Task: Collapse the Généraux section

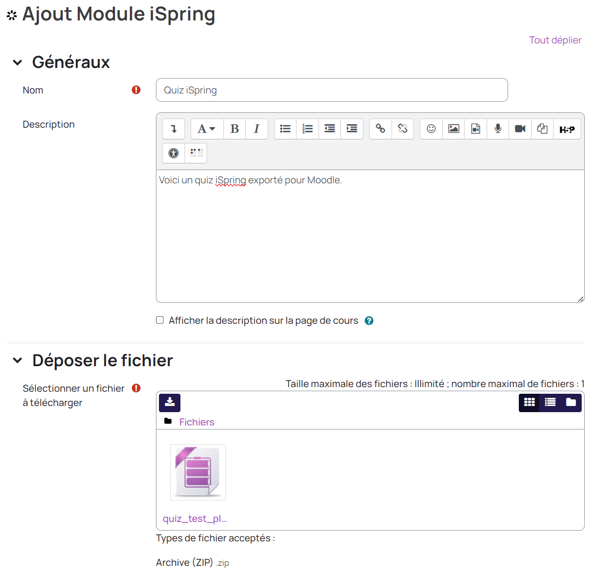Action: [x=18, y=62]
